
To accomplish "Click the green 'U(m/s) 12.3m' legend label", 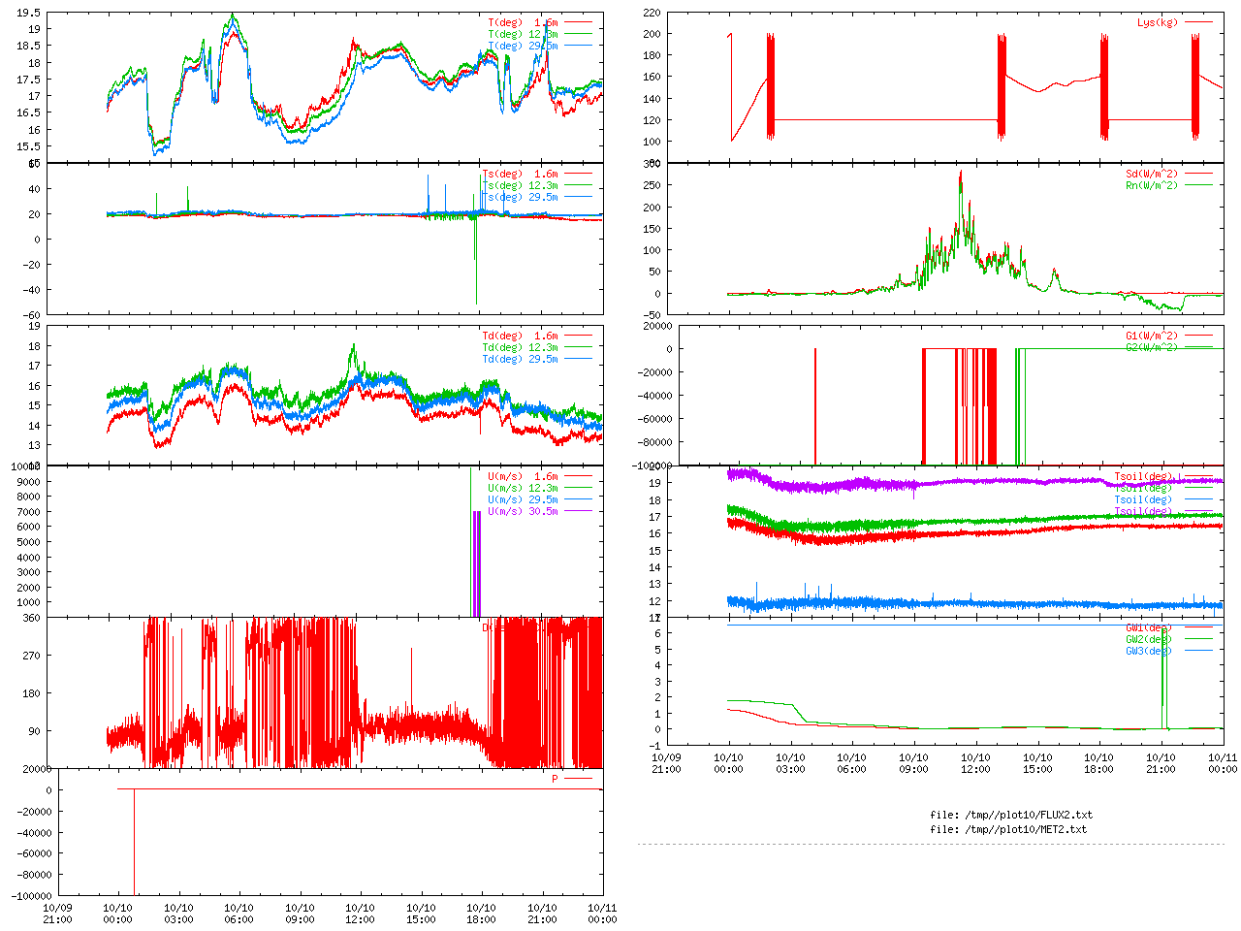I will point(523,489).
